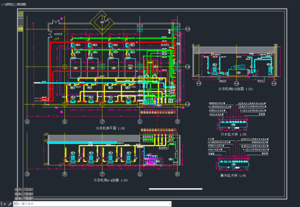Image resolution: width=300 pixels, height=207 pixels.
Task: Open the recent commands dropdown
Action: pyautogui.click(x=17, y=204)
